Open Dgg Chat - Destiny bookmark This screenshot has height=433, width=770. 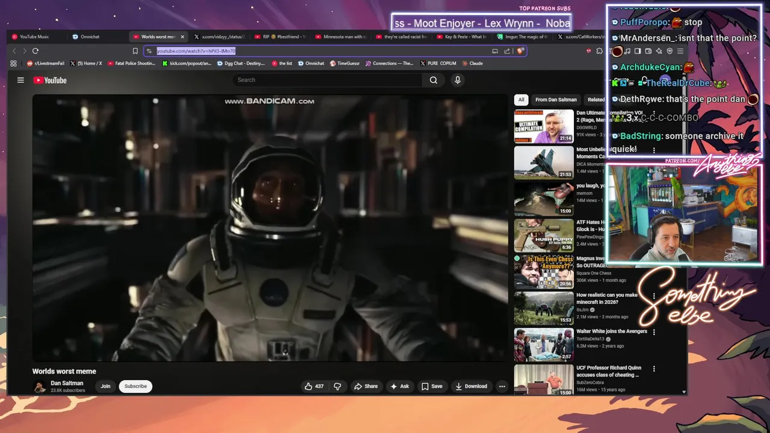tap(241, 63)
